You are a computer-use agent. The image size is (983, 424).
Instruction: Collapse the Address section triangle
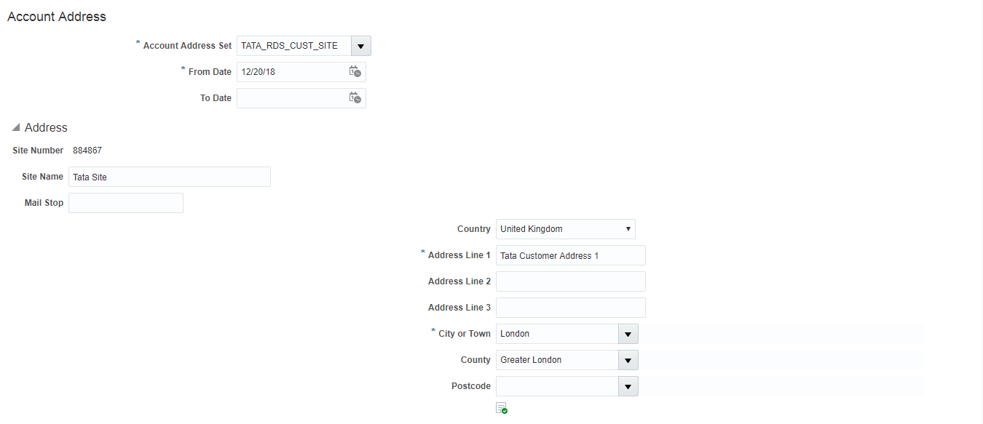16,128
